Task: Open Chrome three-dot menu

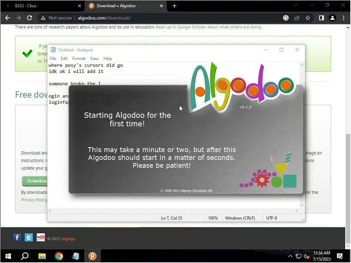Action: tap(343, 18)
